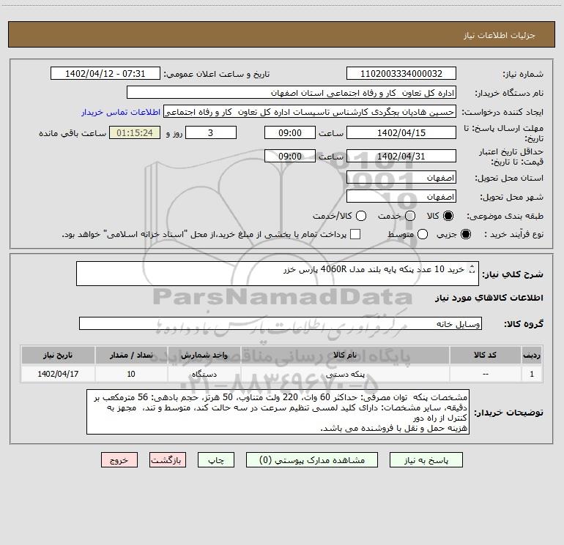Select the کالا radio button

pos(448,216)
